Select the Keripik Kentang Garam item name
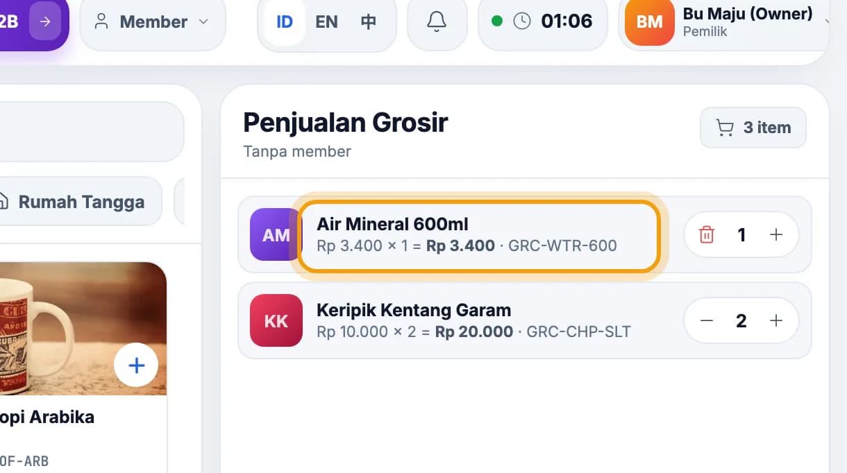847x473 pixels. click(x=414, y=310)
